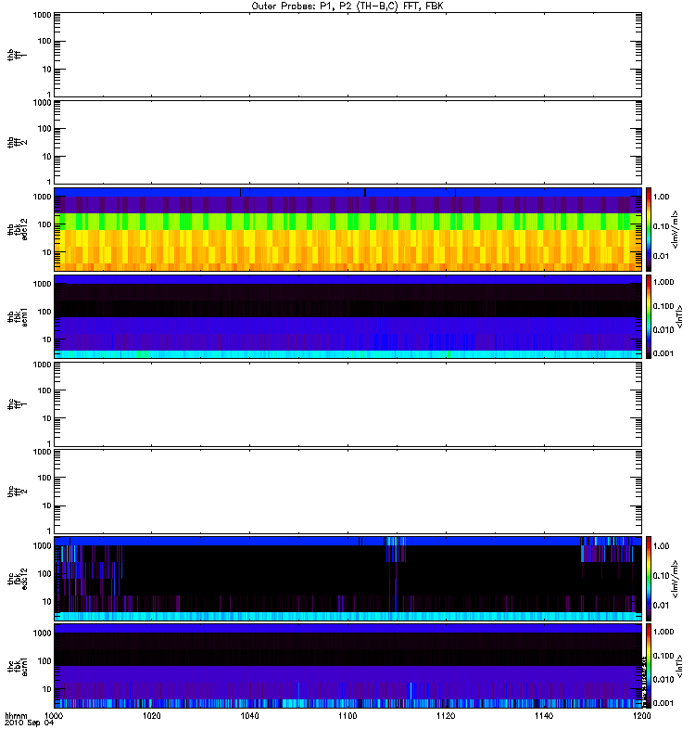695x742 pixels.
Task: Click the '100' y-axis tick of the thb fbk edc12 panel
Action: (x=44, y=224)
